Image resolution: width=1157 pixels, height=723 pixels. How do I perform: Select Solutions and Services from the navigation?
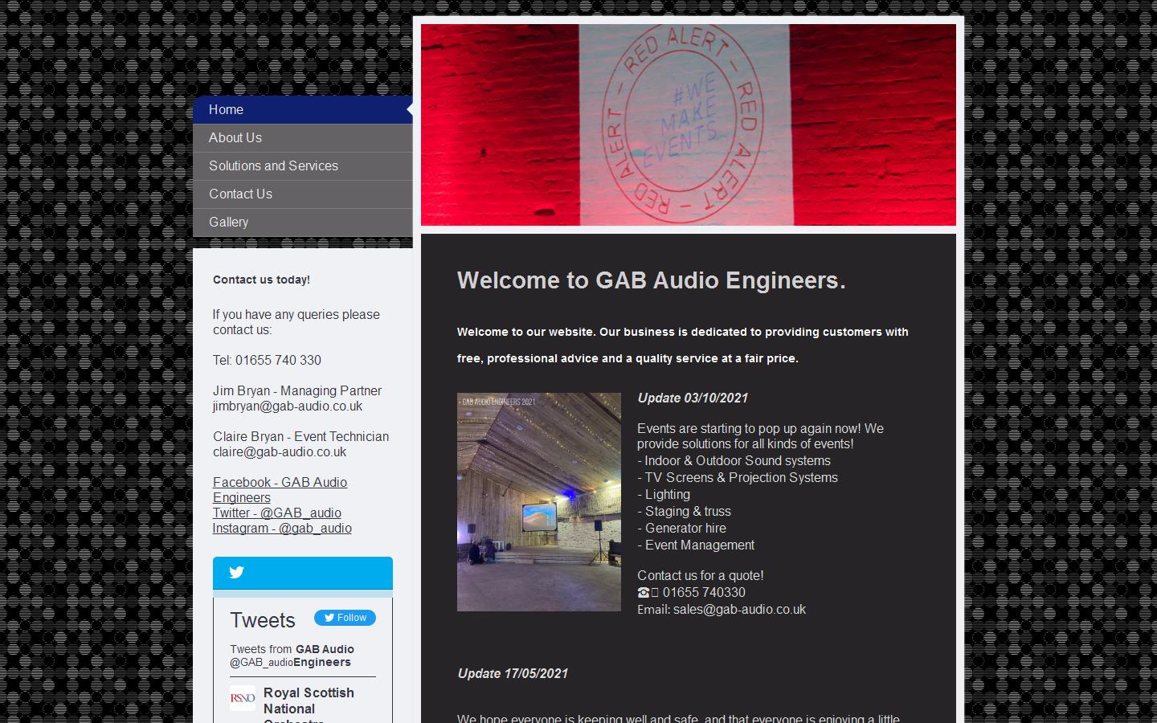273,166
